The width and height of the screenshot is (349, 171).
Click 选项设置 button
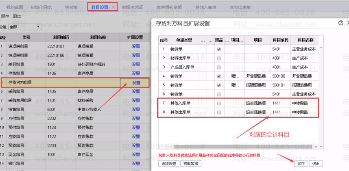[169, 164]
